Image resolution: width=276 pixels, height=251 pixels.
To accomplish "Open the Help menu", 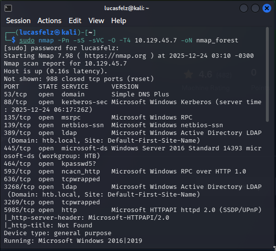I will pos(119,21).
